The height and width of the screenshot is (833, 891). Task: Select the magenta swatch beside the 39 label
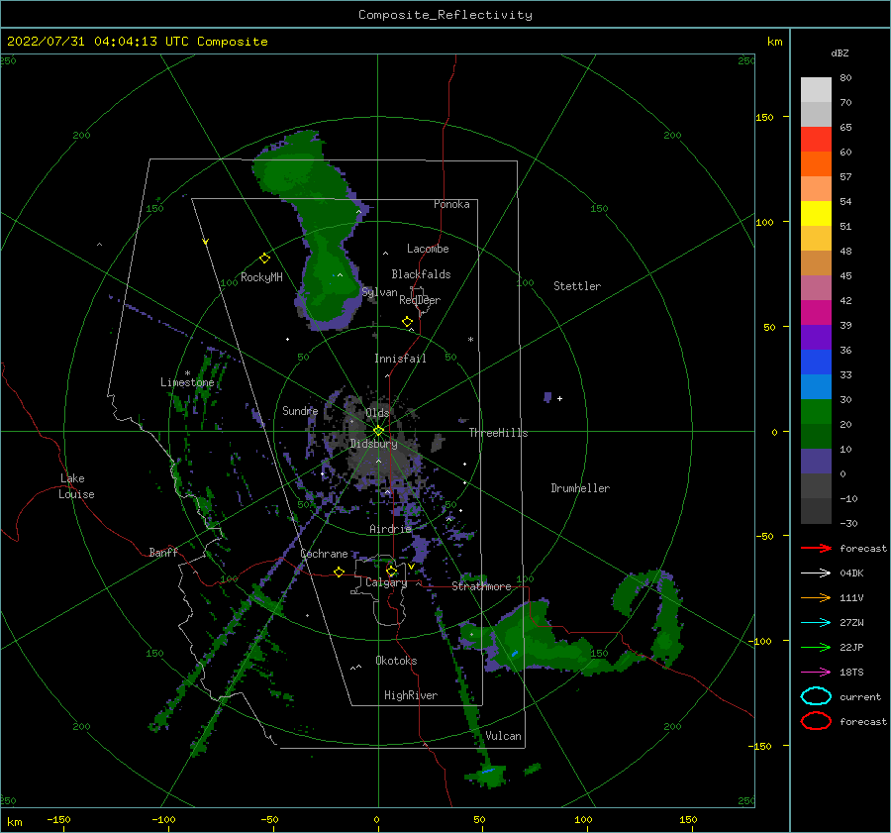click(x=816, y=313)
